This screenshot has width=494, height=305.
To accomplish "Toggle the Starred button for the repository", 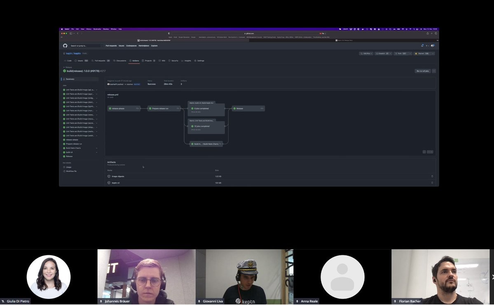I will click(x=422, y=53).
